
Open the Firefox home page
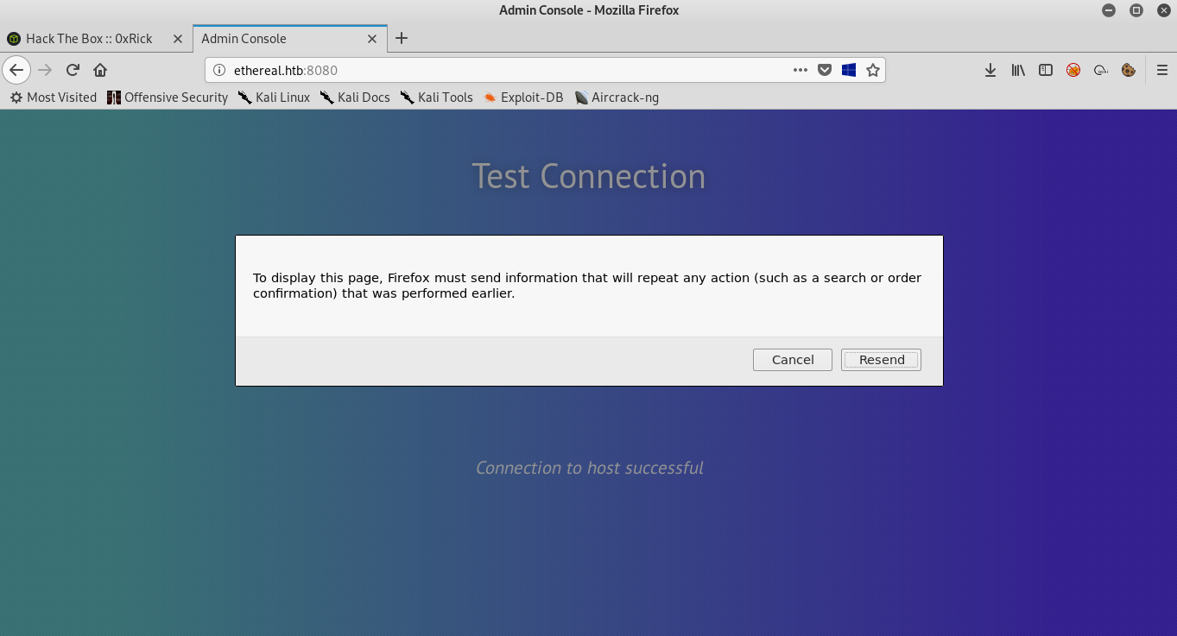coord(100,70)
